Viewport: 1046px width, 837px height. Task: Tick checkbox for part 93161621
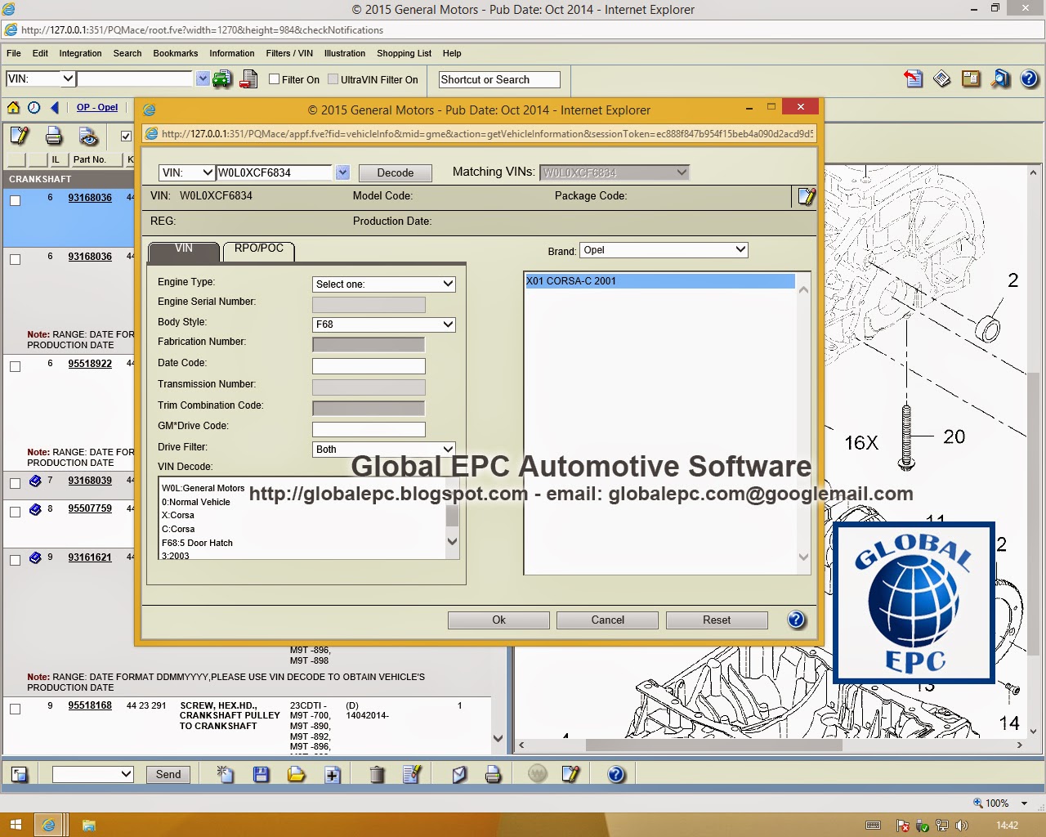pyautogui.click(x=15, y=560)
